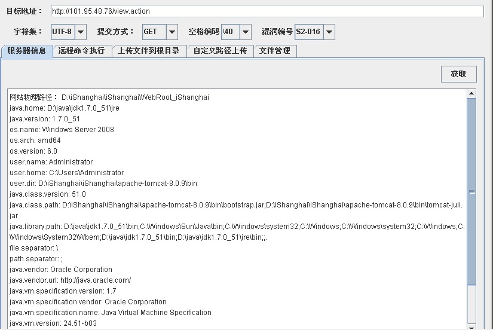Click the user.dir line
This screenshot has width=493, height=330.
pos(103,184)
